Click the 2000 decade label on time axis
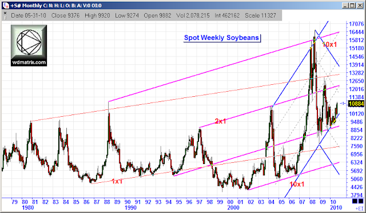366x213 pixels. 233,207
